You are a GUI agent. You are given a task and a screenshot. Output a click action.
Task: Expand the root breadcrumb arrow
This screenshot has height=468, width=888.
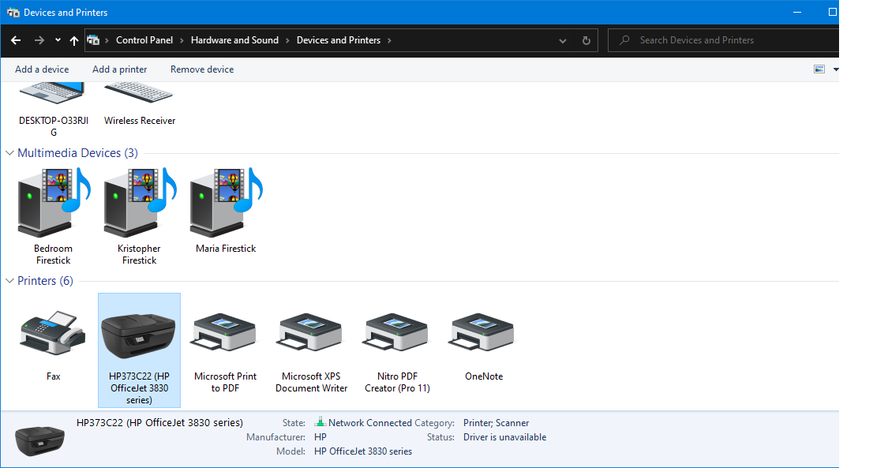(107, 41)
